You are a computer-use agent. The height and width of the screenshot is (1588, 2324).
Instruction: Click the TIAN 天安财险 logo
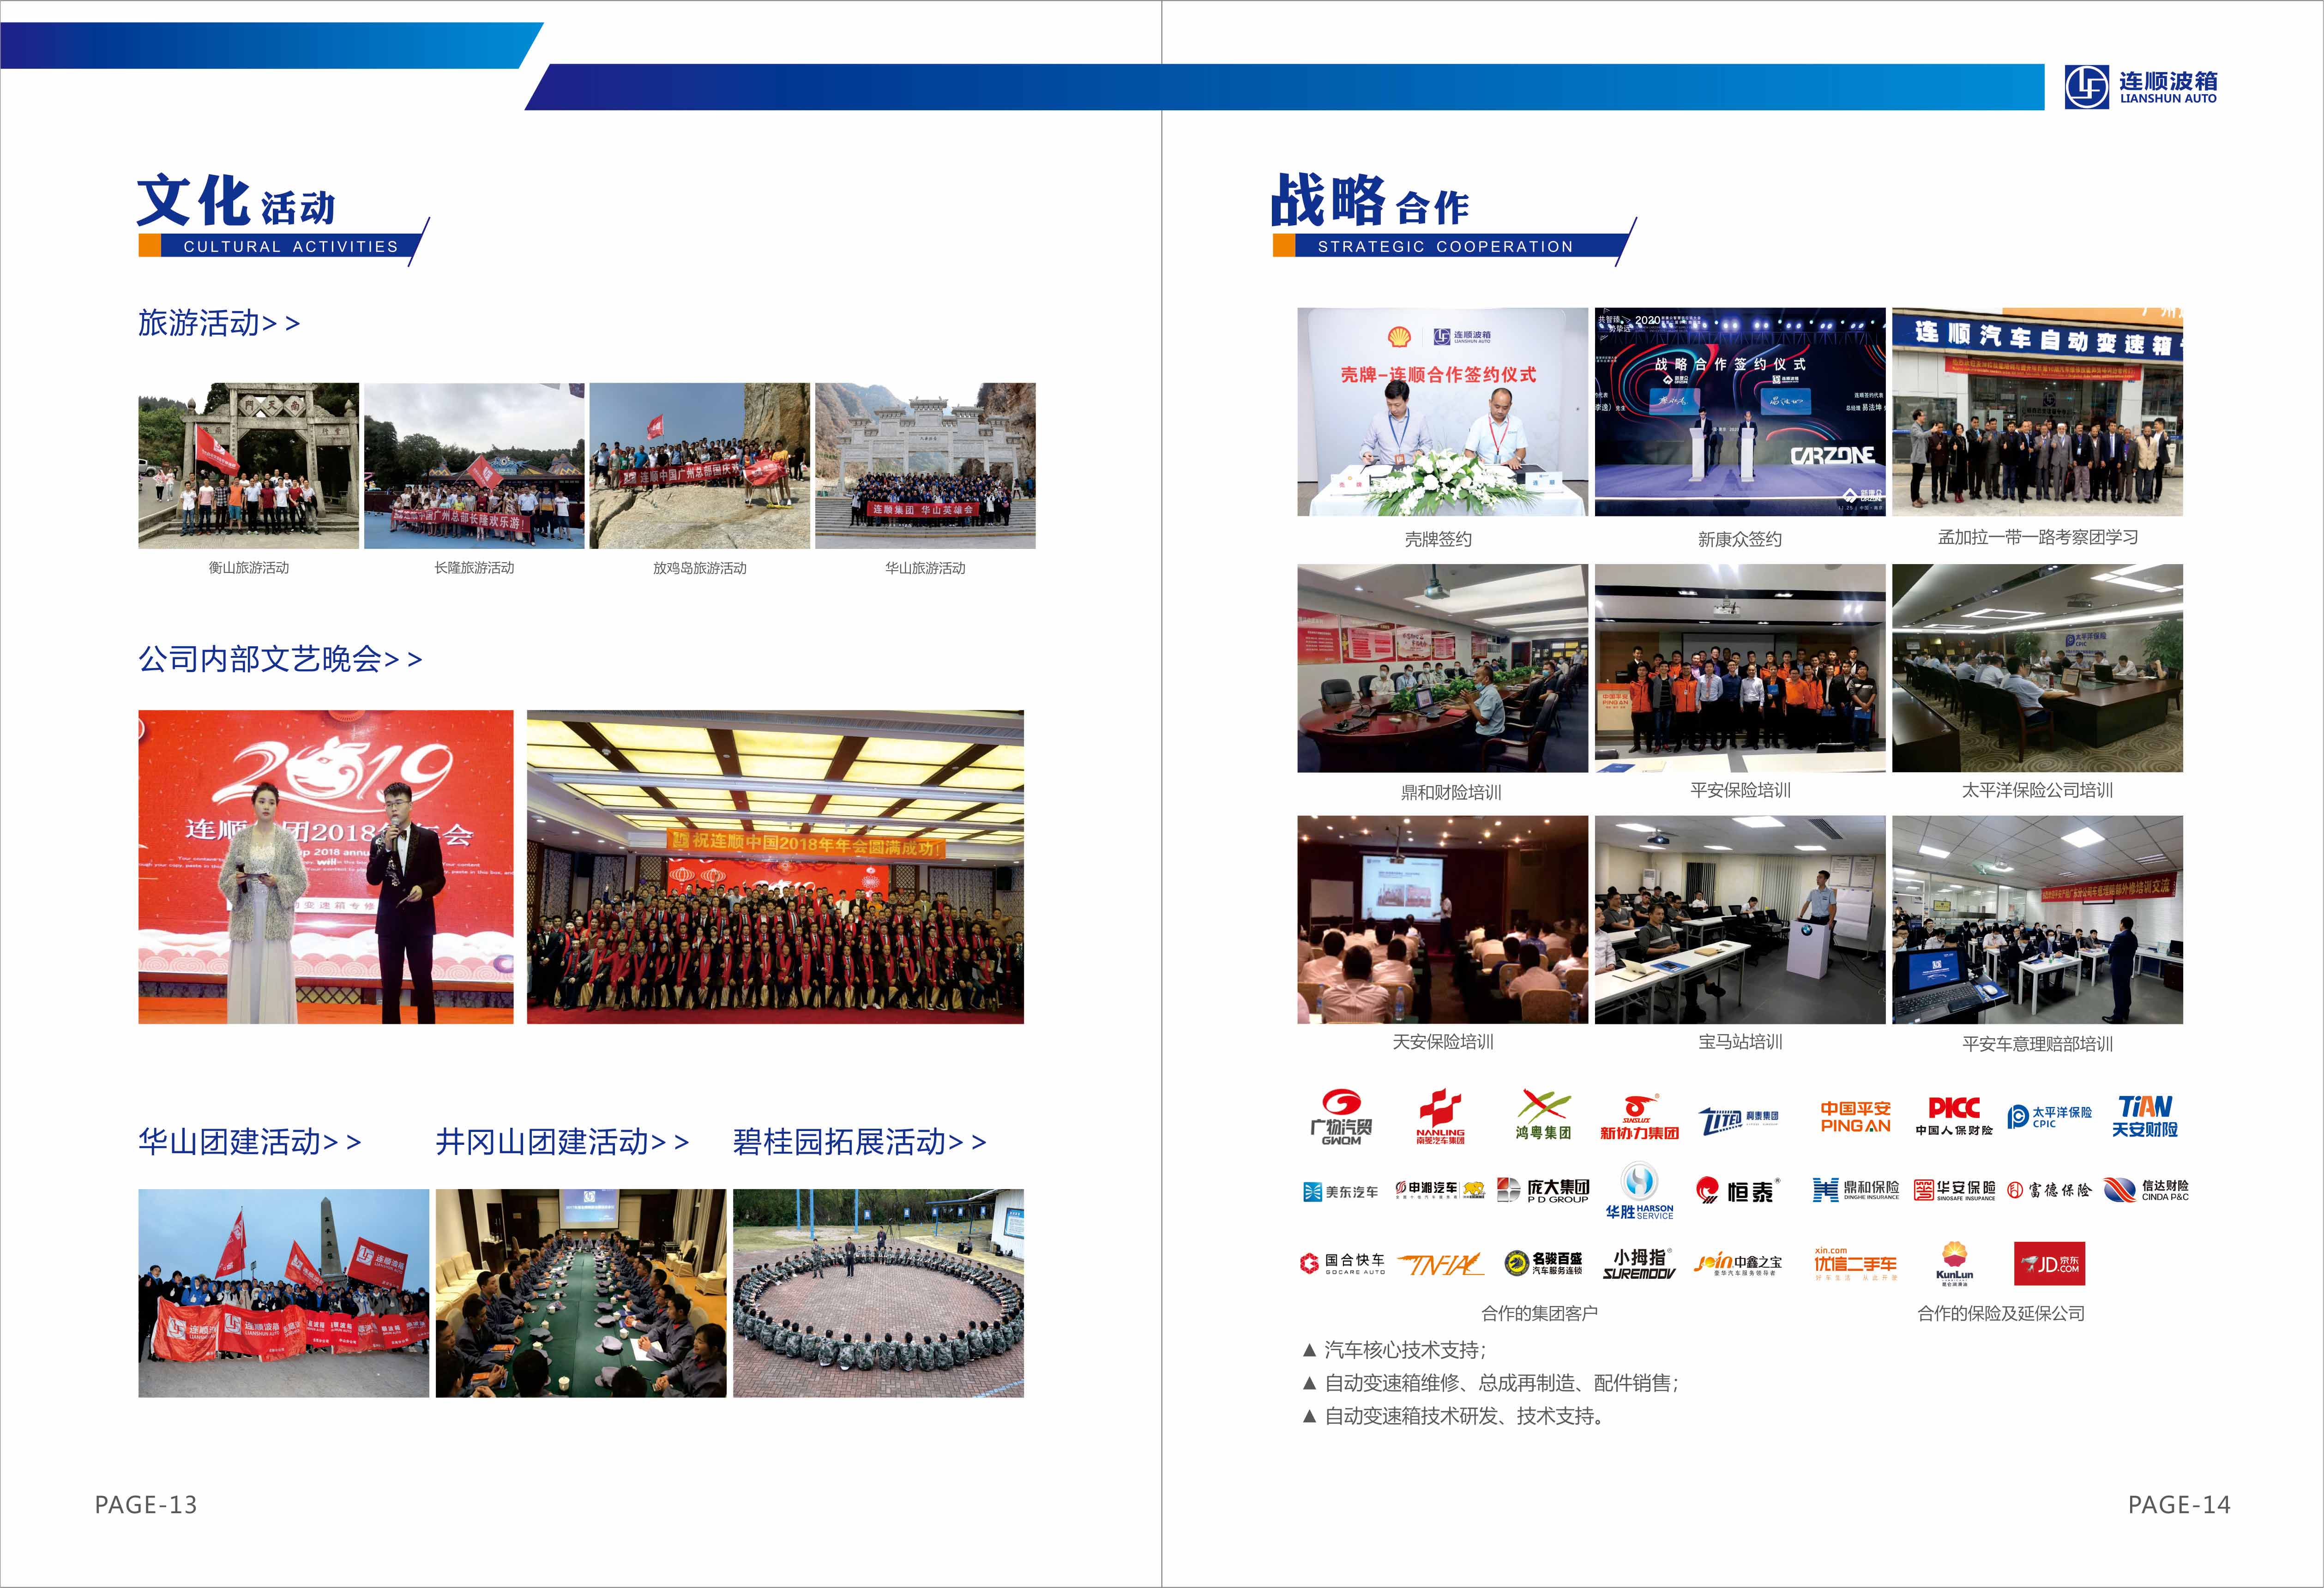[2145, 1116]
